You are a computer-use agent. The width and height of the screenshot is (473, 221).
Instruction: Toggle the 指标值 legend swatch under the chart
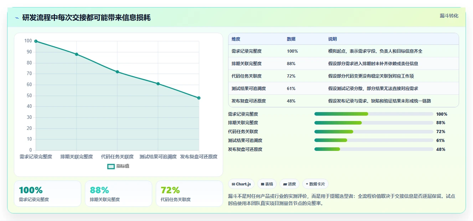tap(111, 166)
